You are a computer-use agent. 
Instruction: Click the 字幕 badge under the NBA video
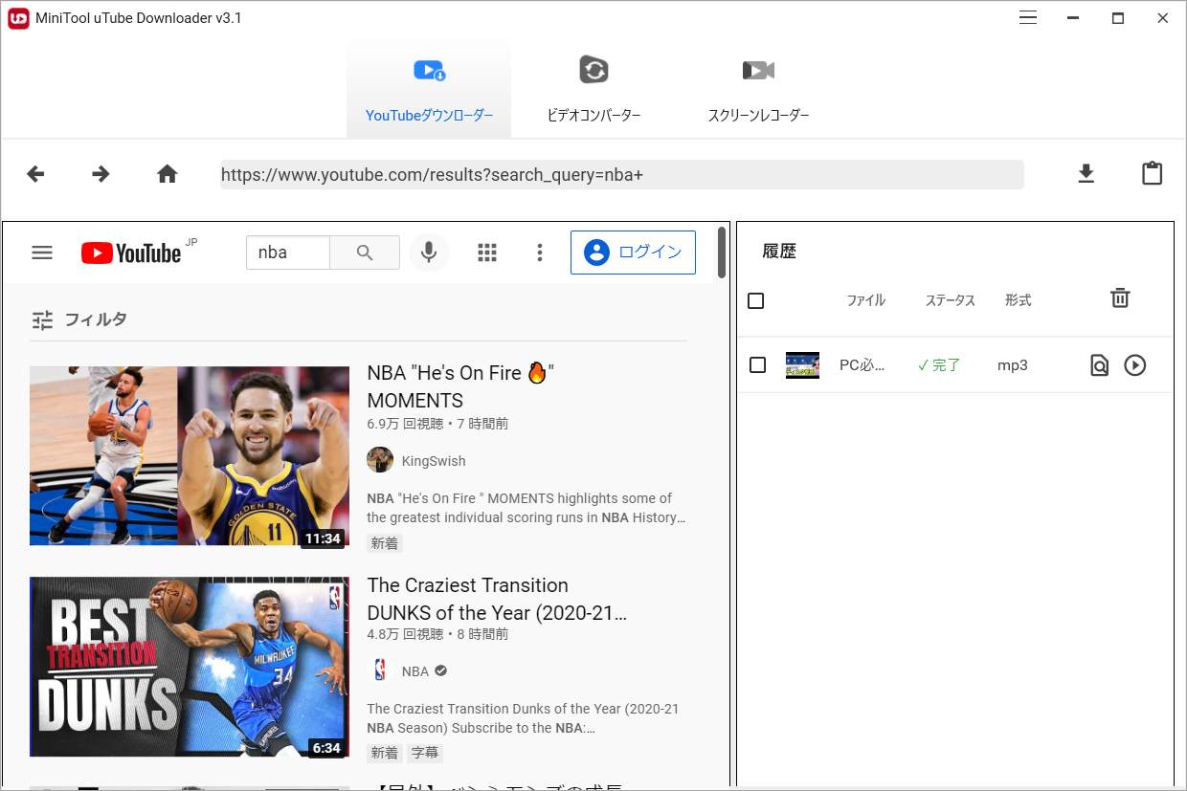[x=425, y=753]
